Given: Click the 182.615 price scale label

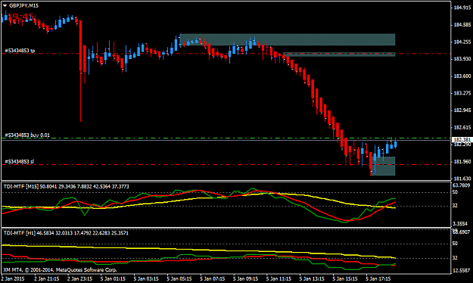Looking at the screenshot, I should pyautogui.click(x=462, y=128).
